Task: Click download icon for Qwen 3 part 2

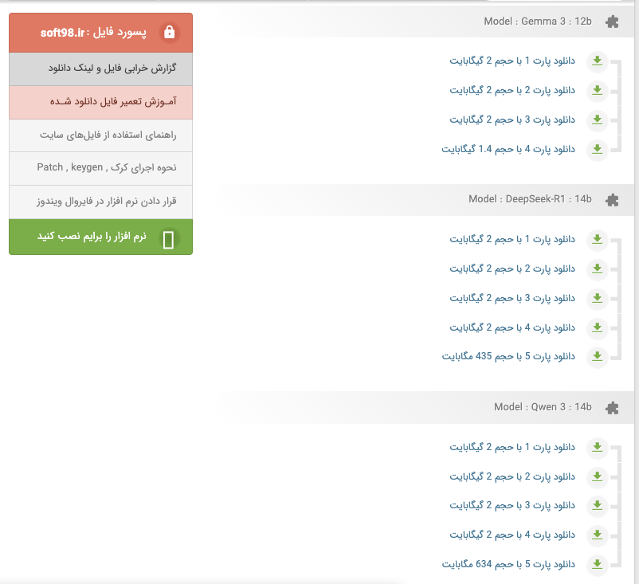Action: tap(597, 476)
